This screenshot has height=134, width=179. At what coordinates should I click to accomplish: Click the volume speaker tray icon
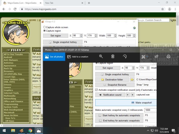coord(156,131)
